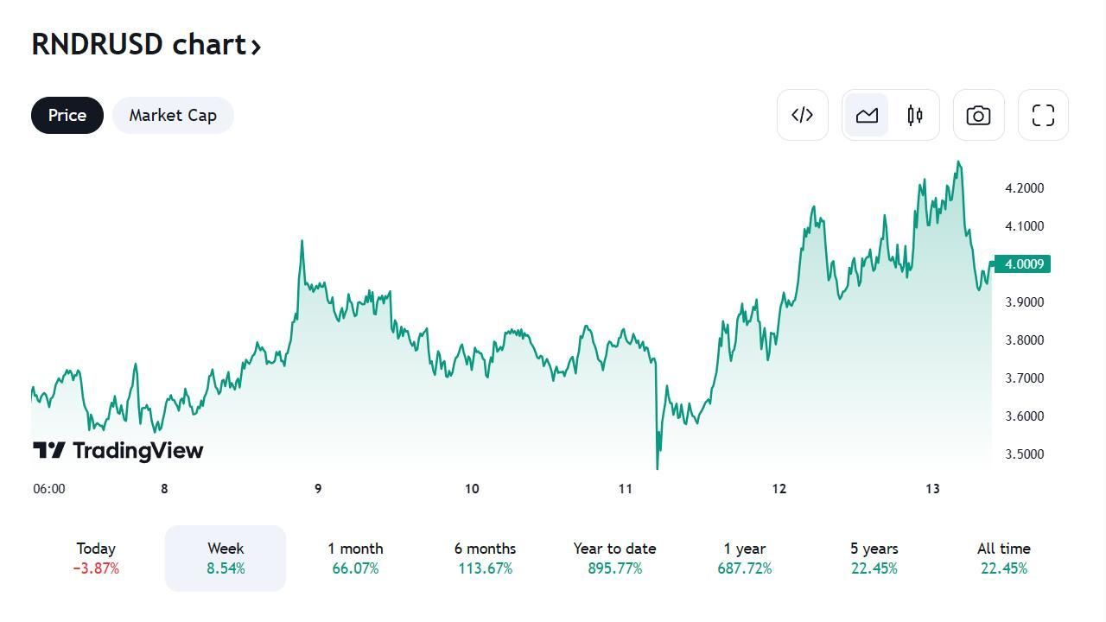Switch to Market Cap view
The image size is (1106, 622).
pos(173,115)
